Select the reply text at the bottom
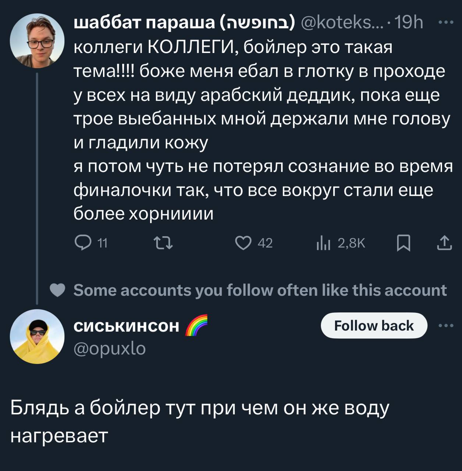The width and height of the screenshot is (462, 471). [199, 421]
